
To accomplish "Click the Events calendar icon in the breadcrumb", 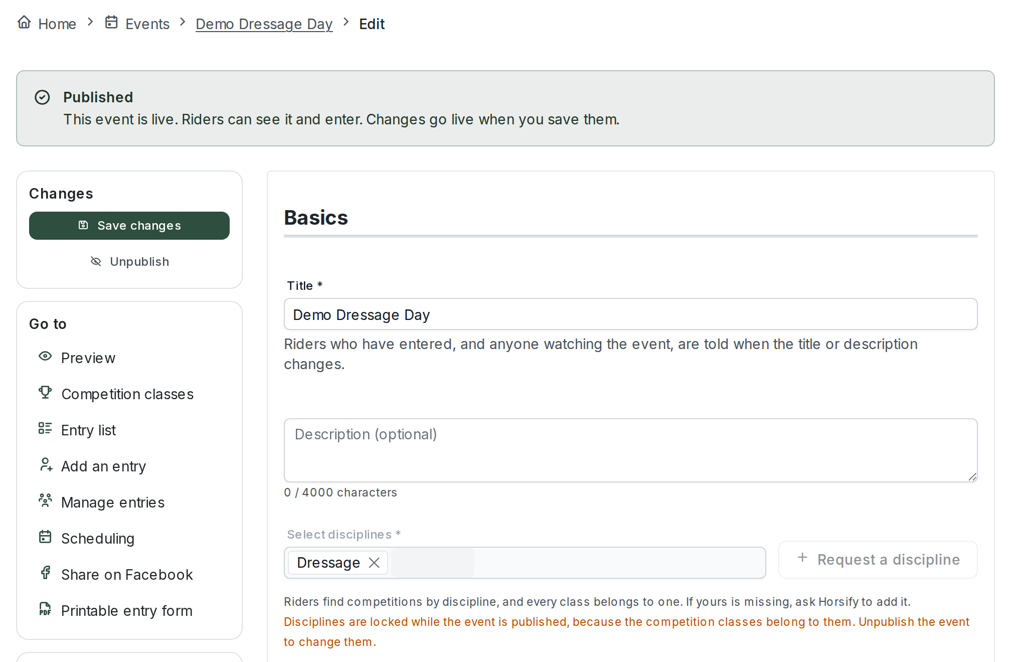I will pos(111,23).
